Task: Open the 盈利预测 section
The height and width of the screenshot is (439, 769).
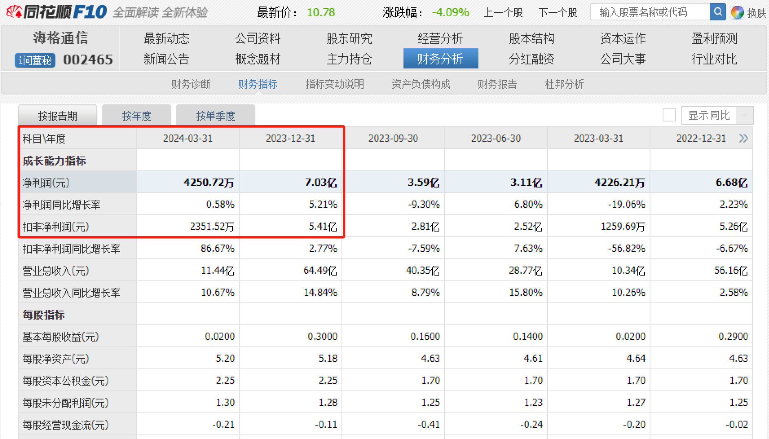Action: pyautogui.click(x=714, y=38)
